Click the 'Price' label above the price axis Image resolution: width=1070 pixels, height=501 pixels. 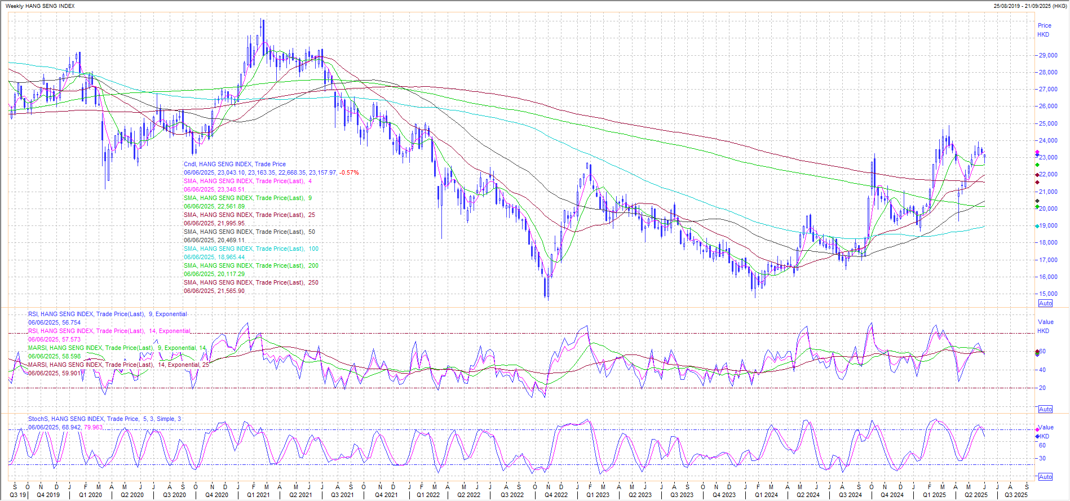pos(1045,25)
